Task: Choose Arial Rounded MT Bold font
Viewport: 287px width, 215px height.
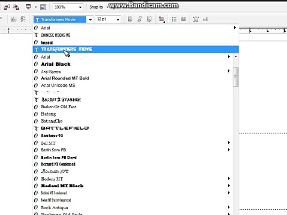Action: pyautogui.click(x=133, y=78)
